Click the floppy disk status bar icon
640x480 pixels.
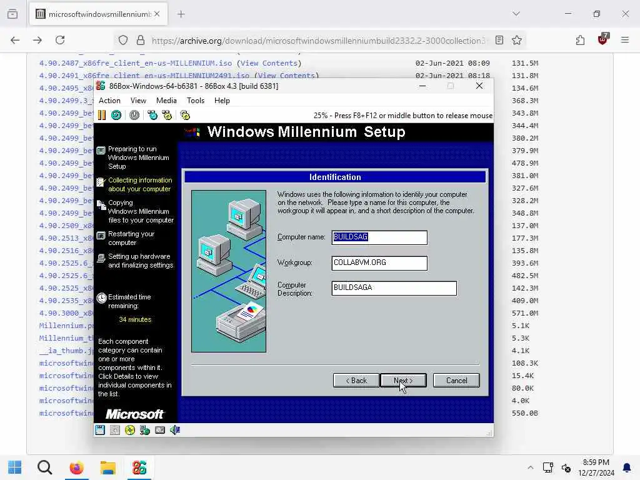[100, 430]
